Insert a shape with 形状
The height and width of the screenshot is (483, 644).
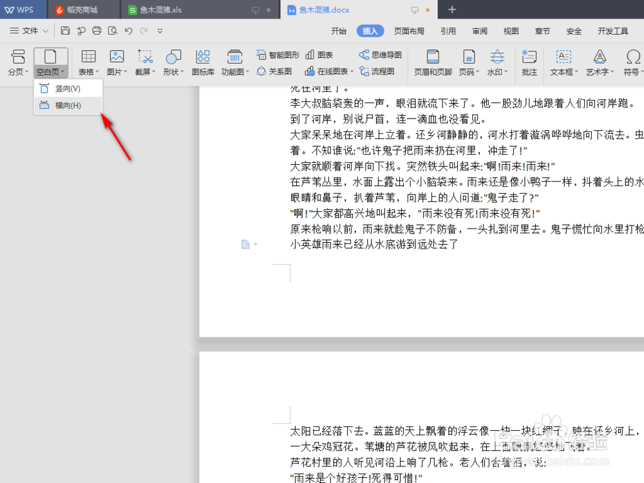[x=173, y=62]
